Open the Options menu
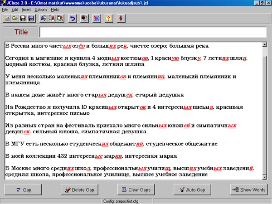This screenshot has width=272, height=204. click(41, 9)
